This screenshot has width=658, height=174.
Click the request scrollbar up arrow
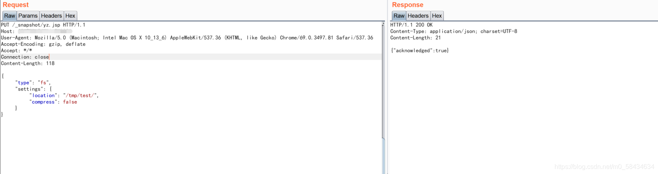pos(383,24)
